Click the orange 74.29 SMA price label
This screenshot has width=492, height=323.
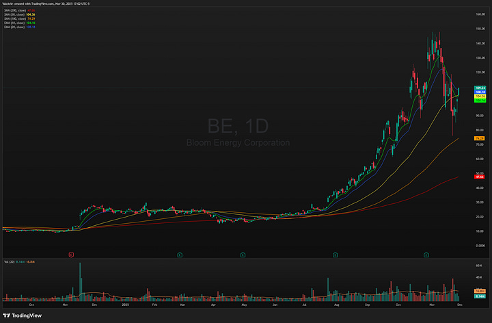click(480, 138)
